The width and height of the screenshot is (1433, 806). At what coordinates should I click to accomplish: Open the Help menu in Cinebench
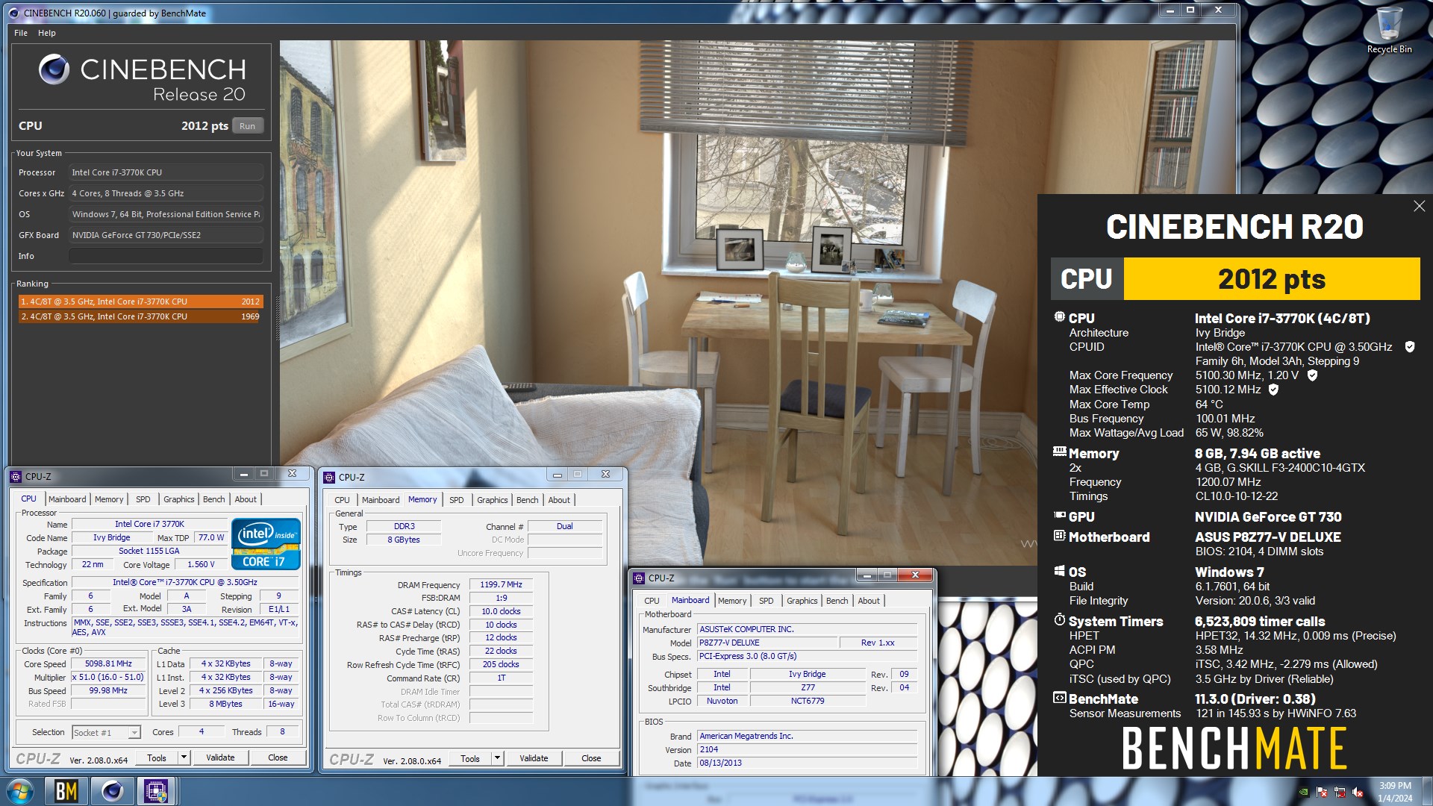click(47, 33)
